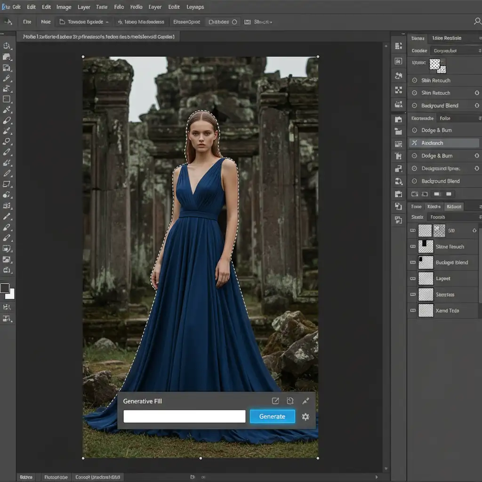The width and height of the screenshot is (482, 482).
Task: Toggle visibility of the Lageet layer
Action: click(413, 279)
